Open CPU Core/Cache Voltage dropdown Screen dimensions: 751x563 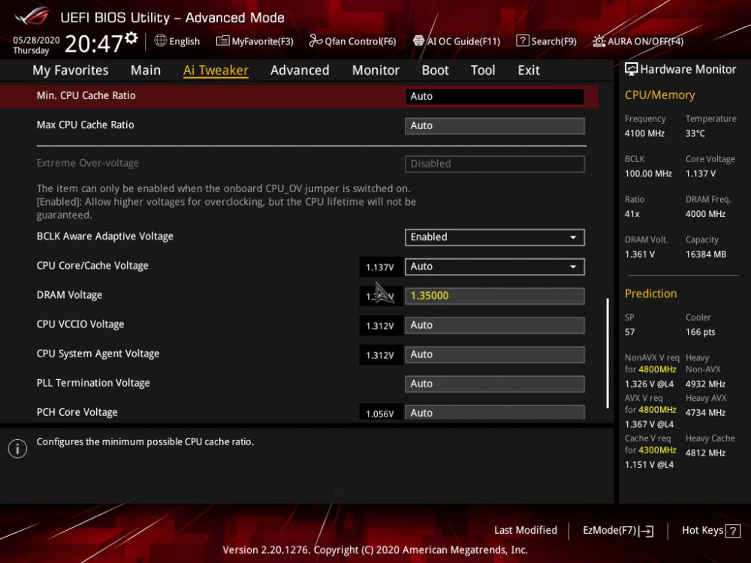point(495,266)
